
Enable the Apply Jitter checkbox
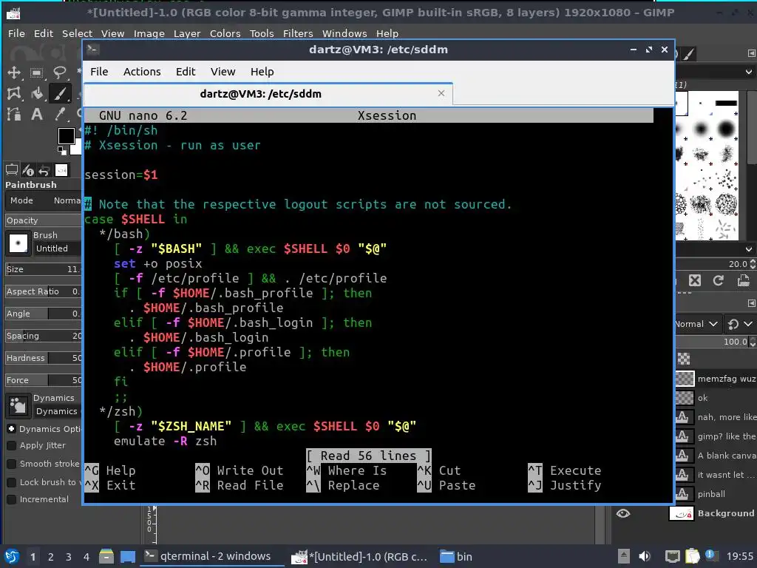point(12,445)
